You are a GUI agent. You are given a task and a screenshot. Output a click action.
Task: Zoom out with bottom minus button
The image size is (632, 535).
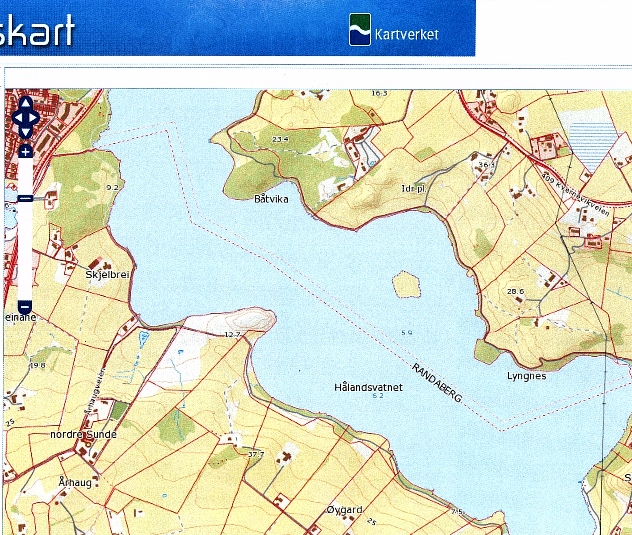25,307
